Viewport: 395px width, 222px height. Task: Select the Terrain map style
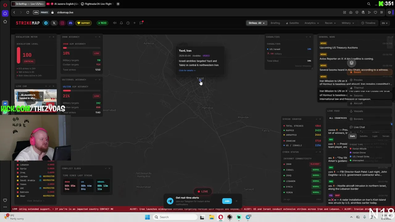[x=386, y=136]
